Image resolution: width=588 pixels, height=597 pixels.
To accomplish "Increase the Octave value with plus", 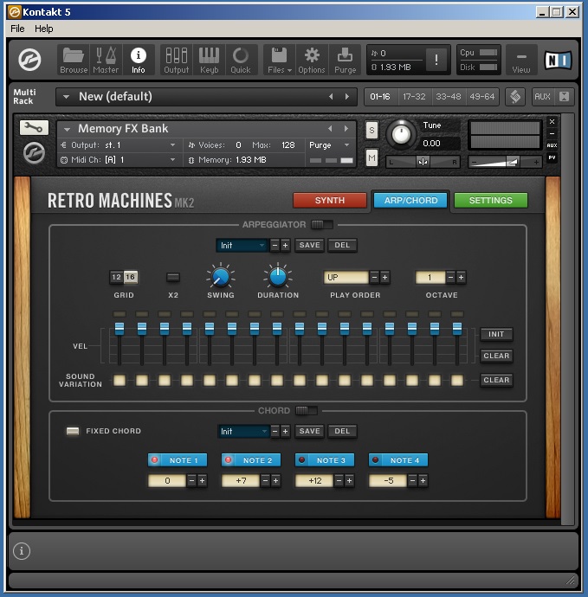I will coord(462,278).
